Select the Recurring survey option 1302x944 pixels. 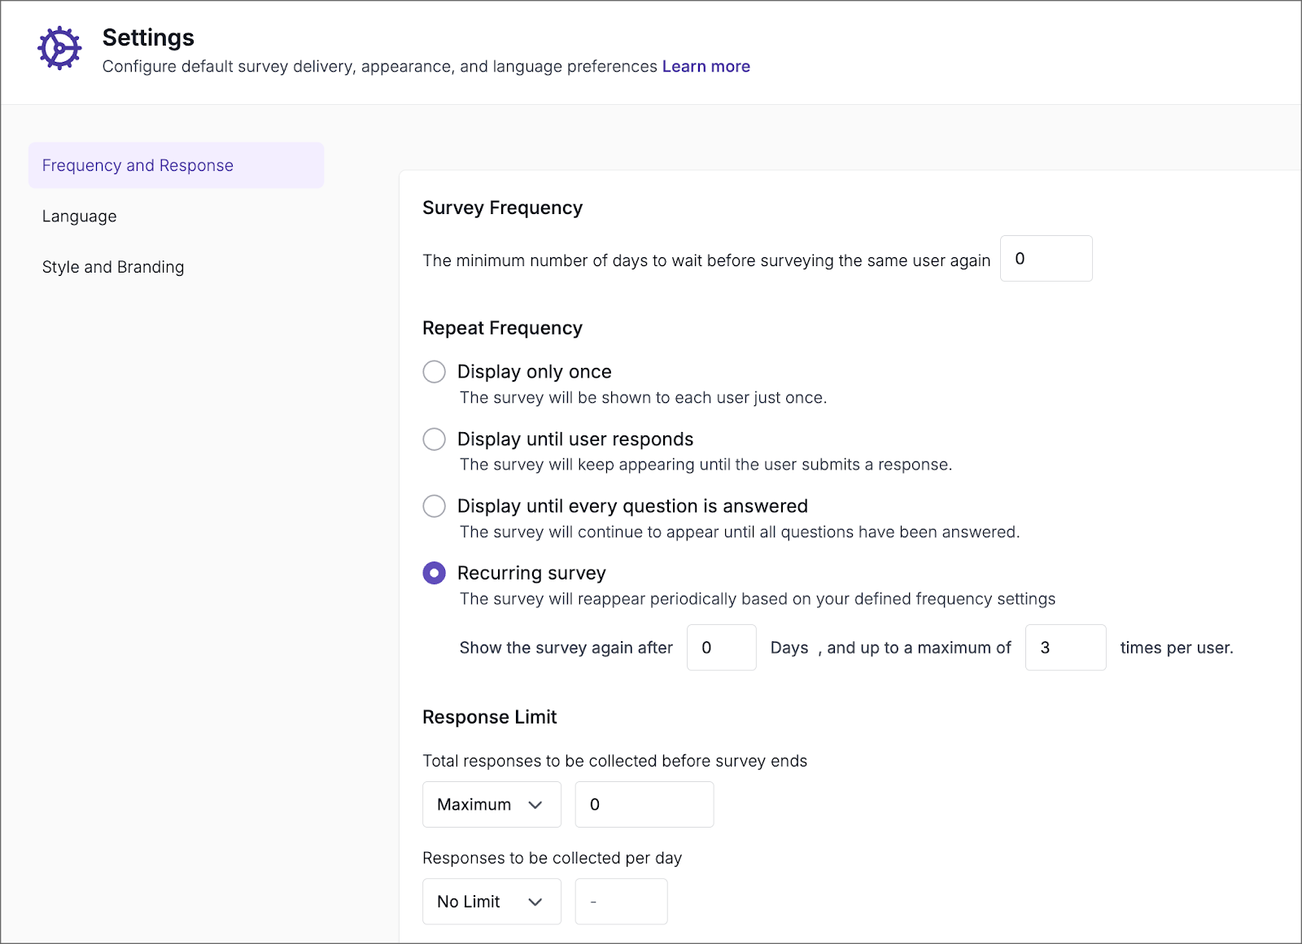(x=435, y=573)
